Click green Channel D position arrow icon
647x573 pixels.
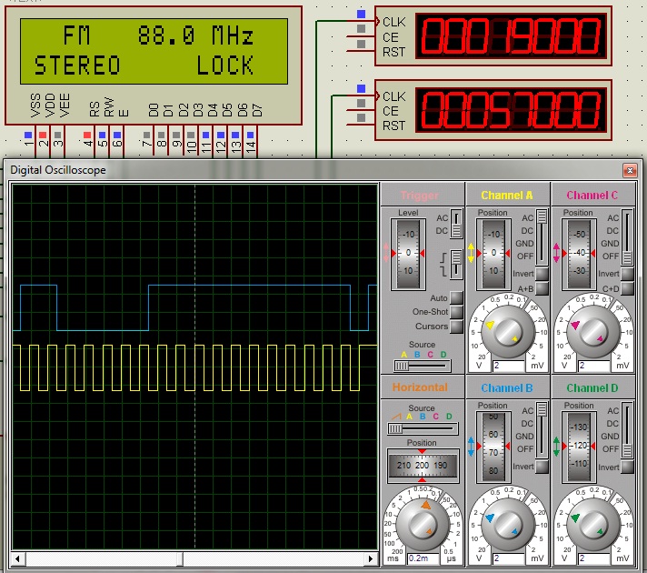pyautogui.click(x=556, y=447)
